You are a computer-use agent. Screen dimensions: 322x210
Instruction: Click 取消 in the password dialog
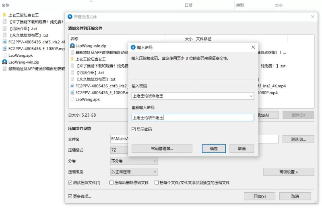[x=242, y=148]
